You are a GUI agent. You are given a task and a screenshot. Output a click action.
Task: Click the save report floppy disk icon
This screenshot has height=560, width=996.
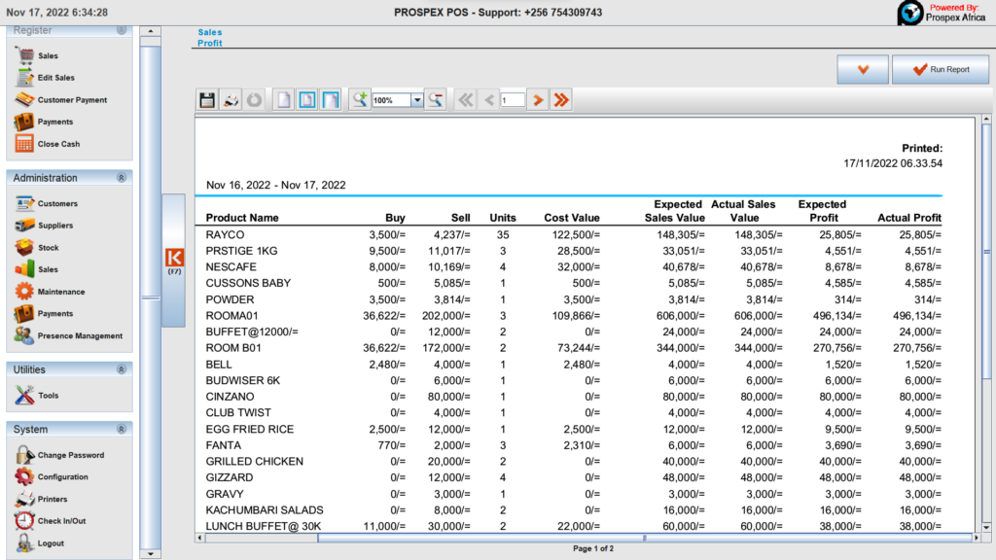click(207, 100)
